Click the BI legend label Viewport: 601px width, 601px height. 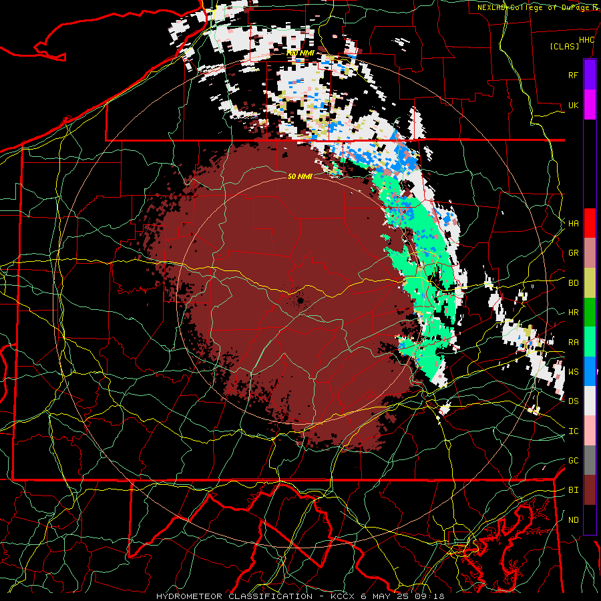573,490
